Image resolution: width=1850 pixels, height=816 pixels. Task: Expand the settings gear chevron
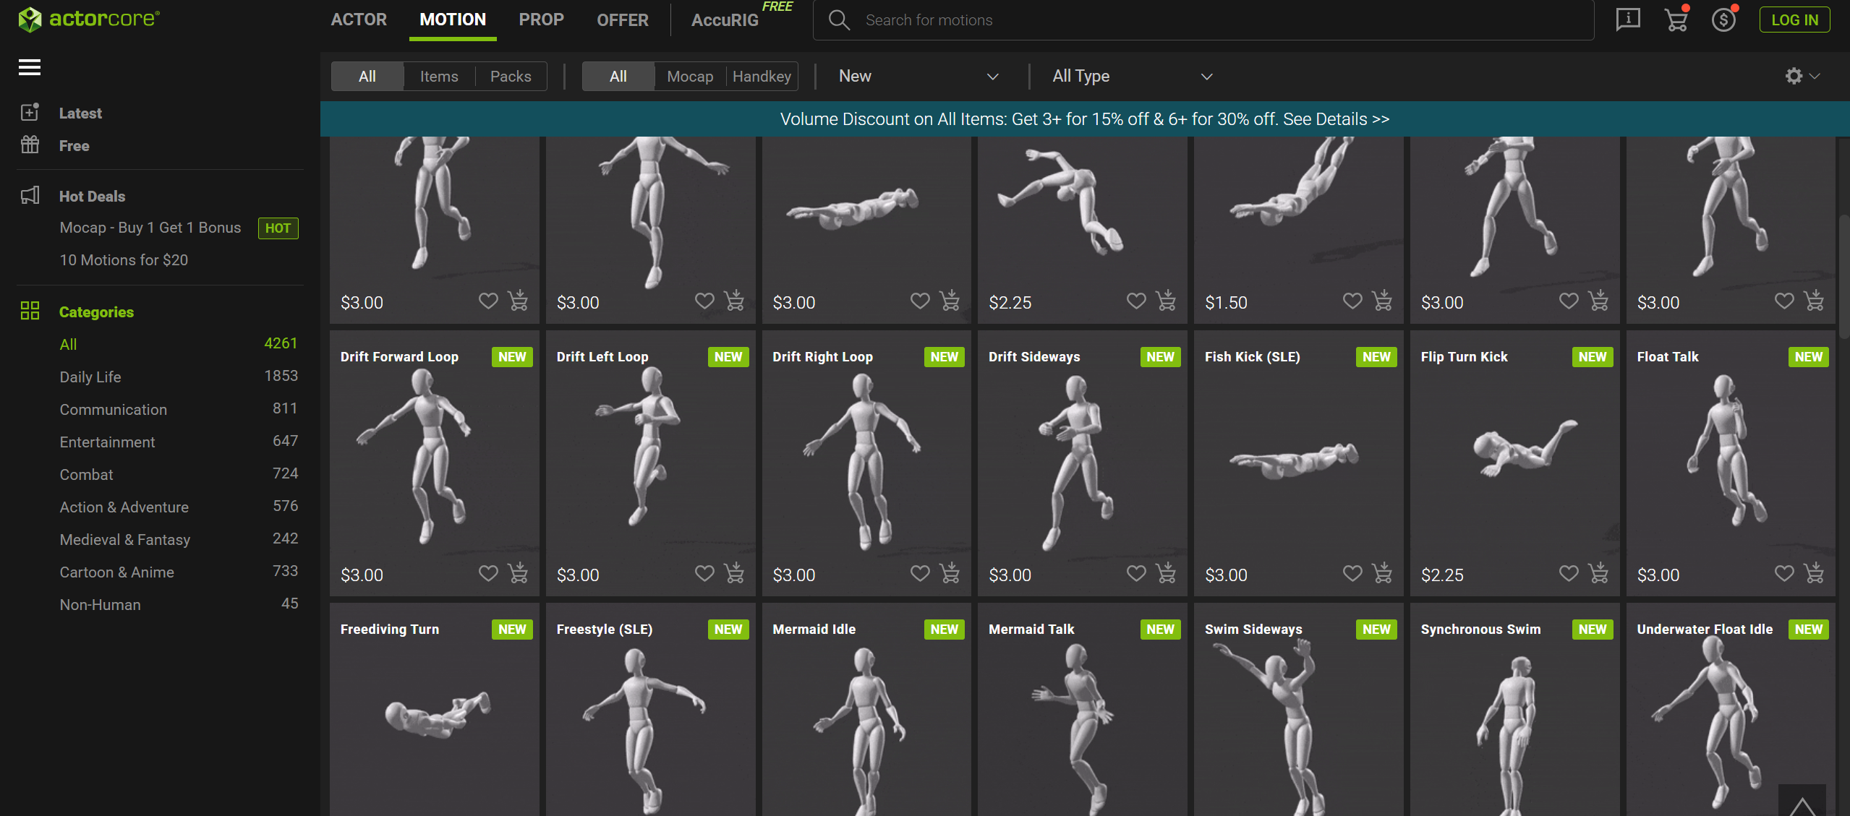click(1815, 76)
